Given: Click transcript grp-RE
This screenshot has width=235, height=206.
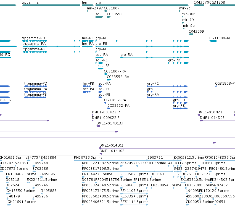Looking at the screenshot, I should tap(142, 52).
